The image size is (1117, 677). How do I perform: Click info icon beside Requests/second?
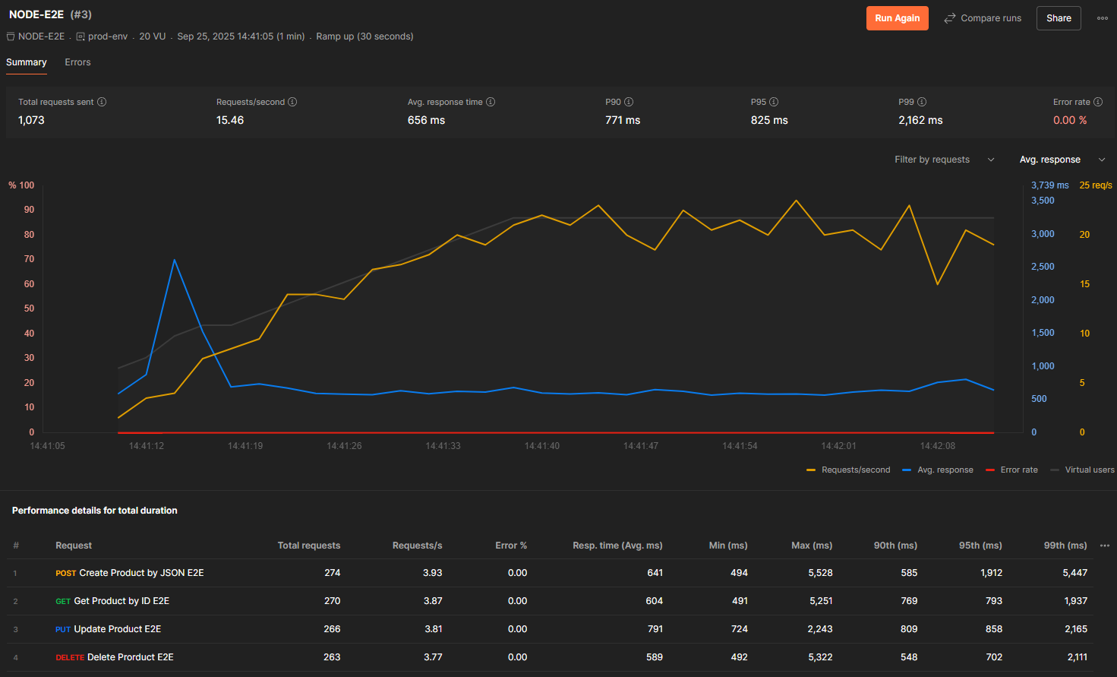292,102
